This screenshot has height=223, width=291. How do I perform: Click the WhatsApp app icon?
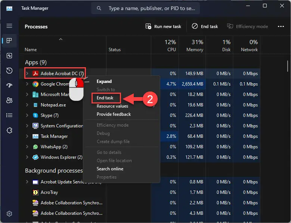pyautogui.click(x=35, y=147)
